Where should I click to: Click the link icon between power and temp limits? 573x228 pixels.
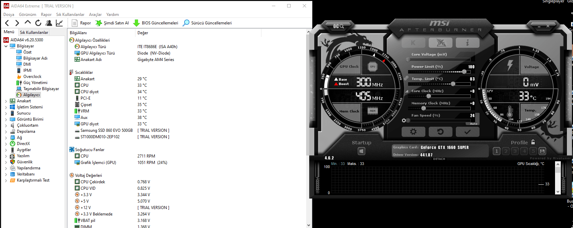(406, 78)
